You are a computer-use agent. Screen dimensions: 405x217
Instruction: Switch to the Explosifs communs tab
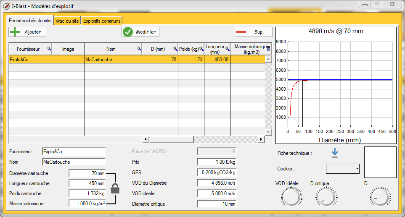pos(102,21)
